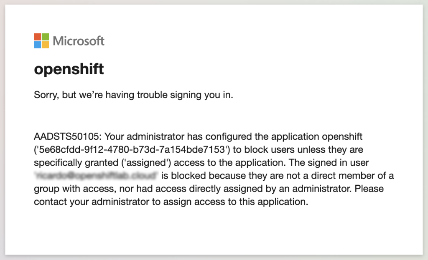Screen dimensions: 428x260
Task: Click the blurred user email address
Action: pyautogui.click(x=97, y=175)
